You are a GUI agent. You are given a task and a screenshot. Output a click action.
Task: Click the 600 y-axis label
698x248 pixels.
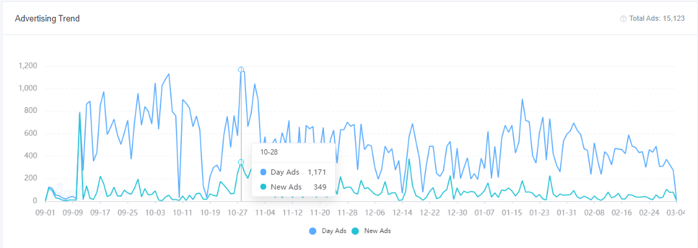coord(31,134)
